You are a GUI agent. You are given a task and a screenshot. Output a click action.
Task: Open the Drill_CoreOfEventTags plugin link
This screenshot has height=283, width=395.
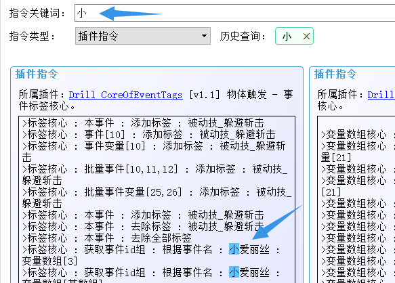(126, 95)
